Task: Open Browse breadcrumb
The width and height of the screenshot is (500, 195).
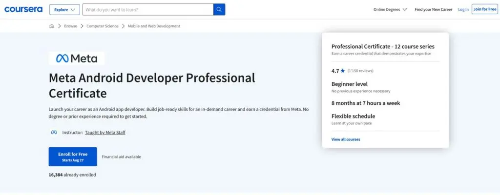Action: pos(70,26)
